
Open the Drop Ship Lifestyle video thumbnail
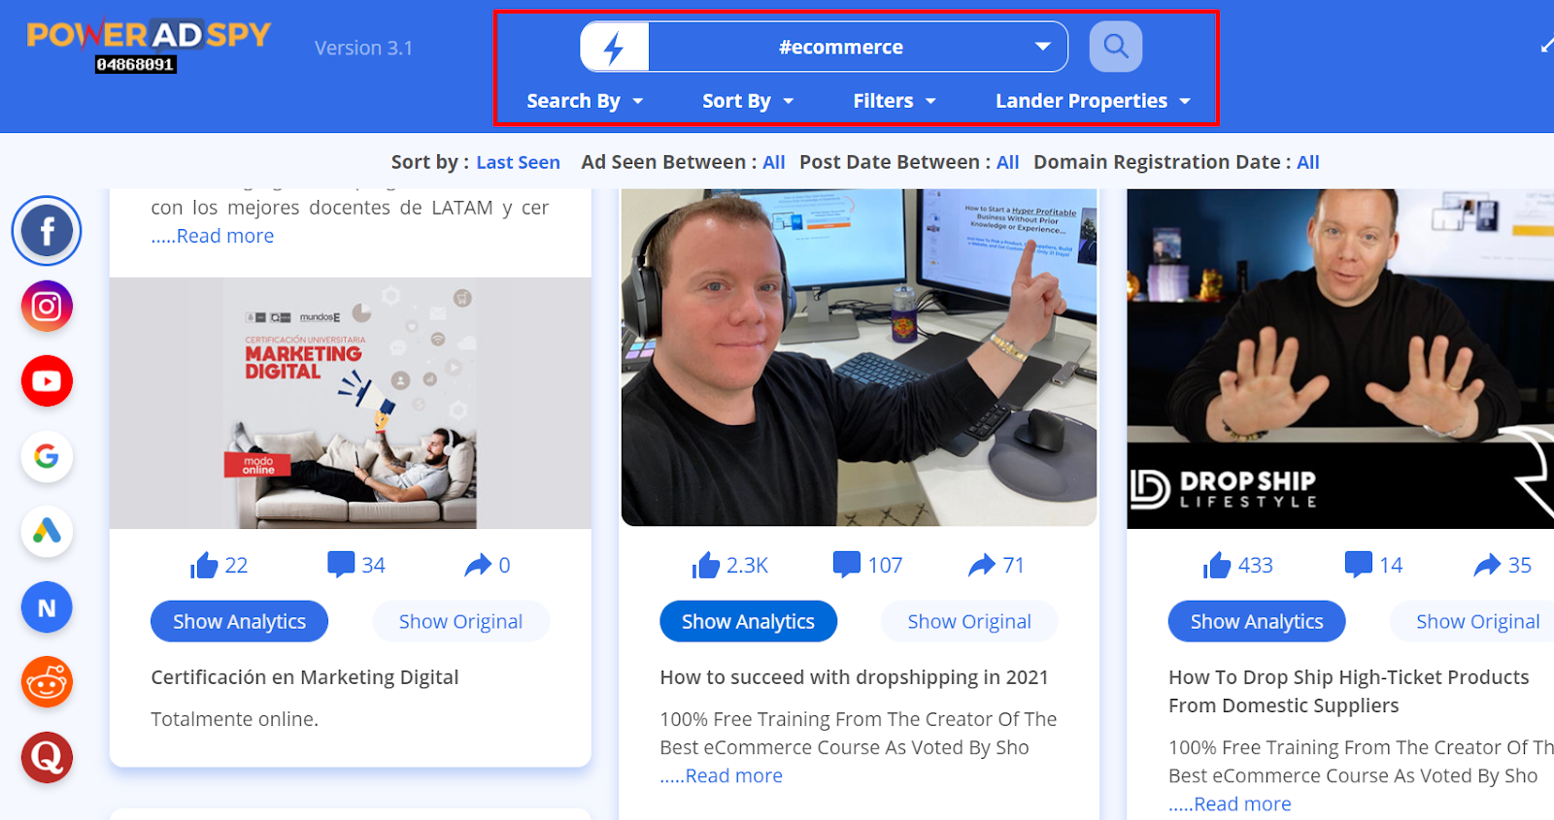[x=1340, y=359]
